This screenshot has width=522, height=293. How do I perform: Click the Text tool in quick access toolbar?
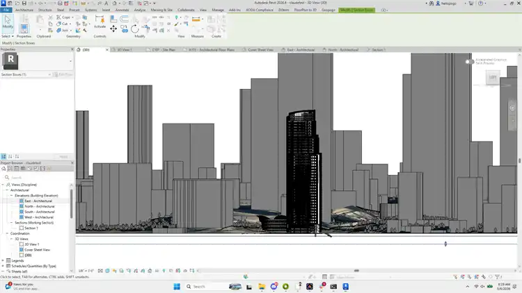[x=106, y=3]
